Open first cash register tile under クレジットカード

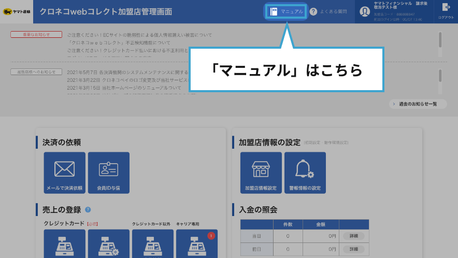tap(65, 243)
